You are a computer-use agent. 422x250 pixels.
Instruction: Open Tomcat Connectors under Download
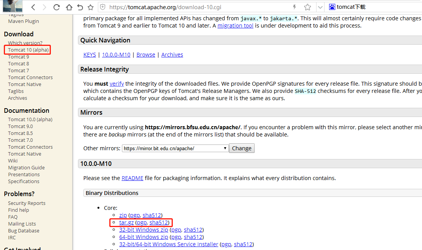[31, 78]
